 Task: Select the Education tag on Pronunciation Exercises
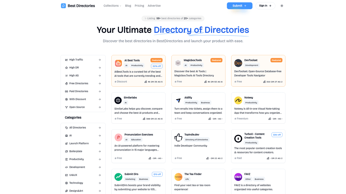[136, 140]
